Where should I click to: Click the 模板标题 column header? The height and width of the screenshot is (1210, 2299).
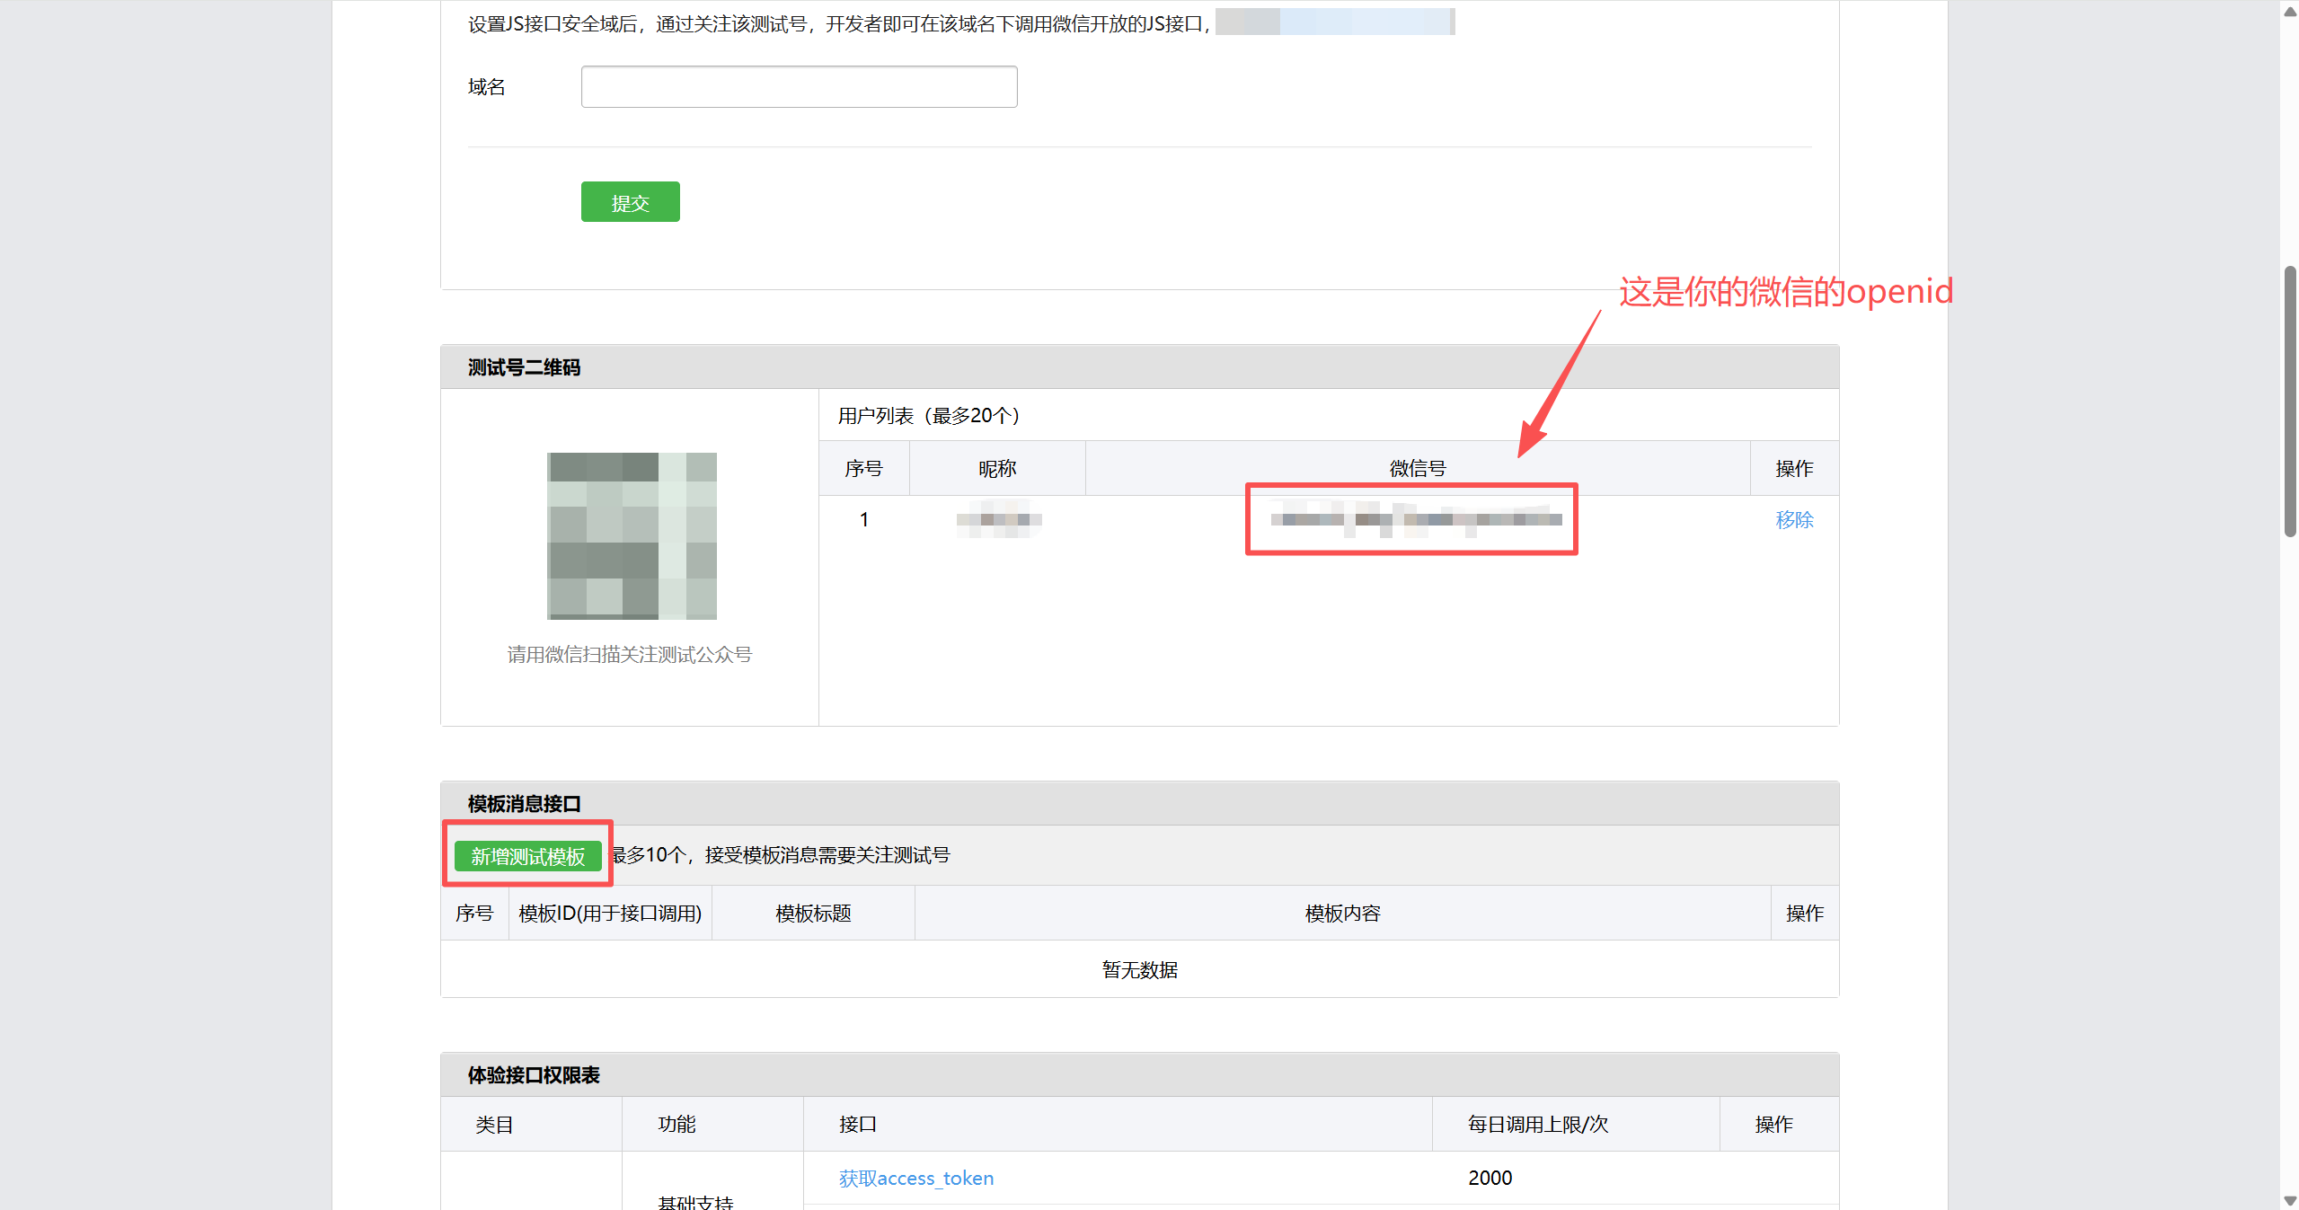point(813,914)
